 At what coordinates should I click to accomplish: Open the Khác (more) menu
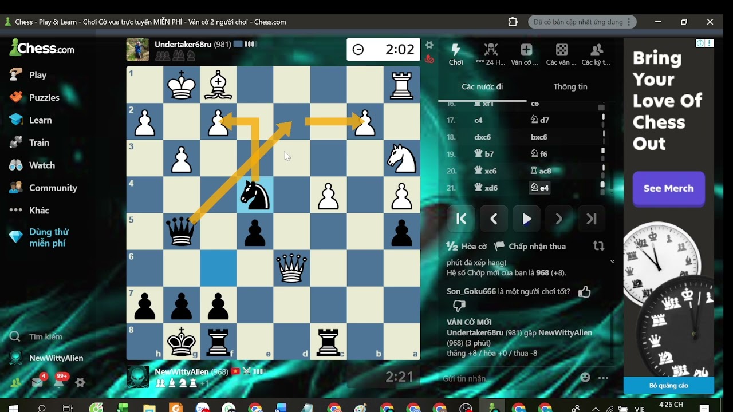30,211
